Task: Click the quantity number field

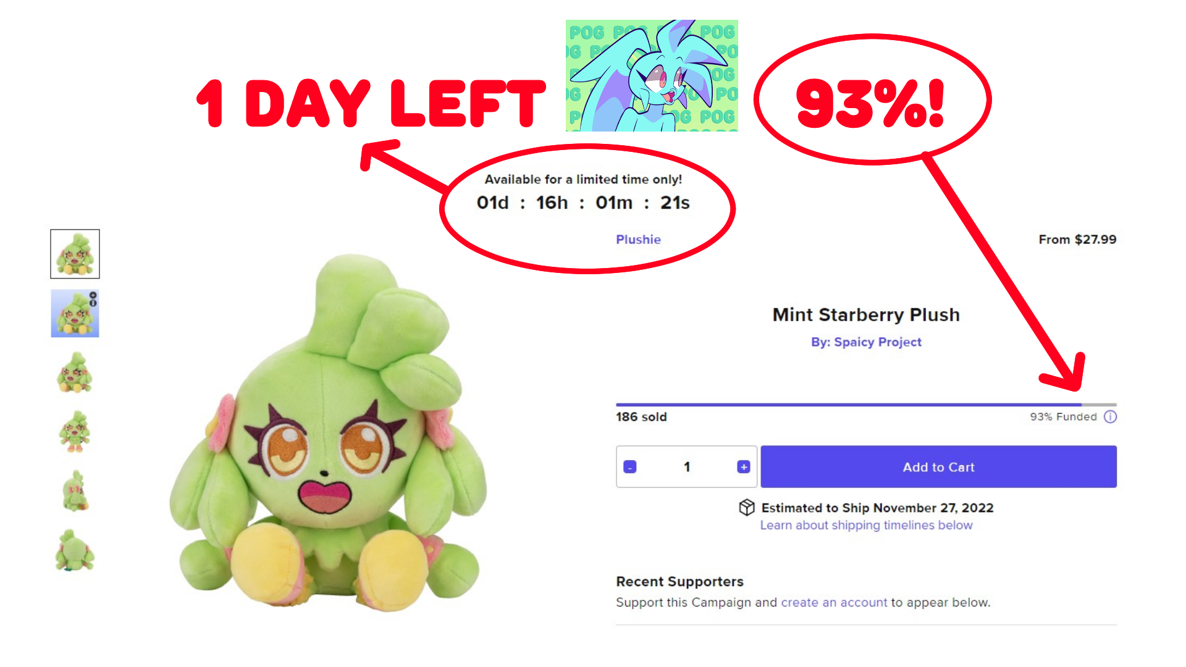Action: point(686,467)
